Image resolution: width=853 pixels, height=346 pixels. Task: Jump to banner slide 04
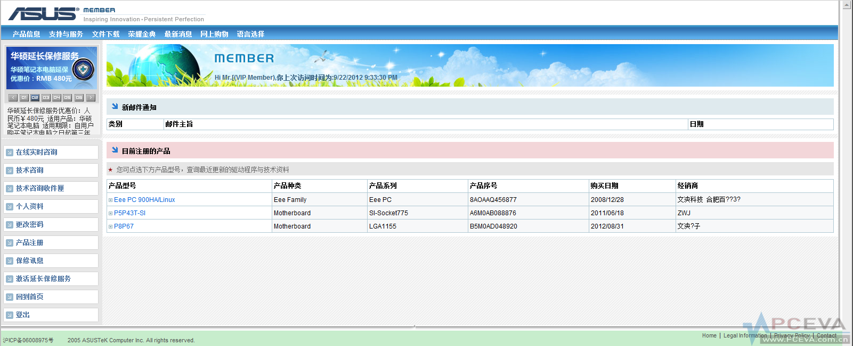(x=56, y=98)
